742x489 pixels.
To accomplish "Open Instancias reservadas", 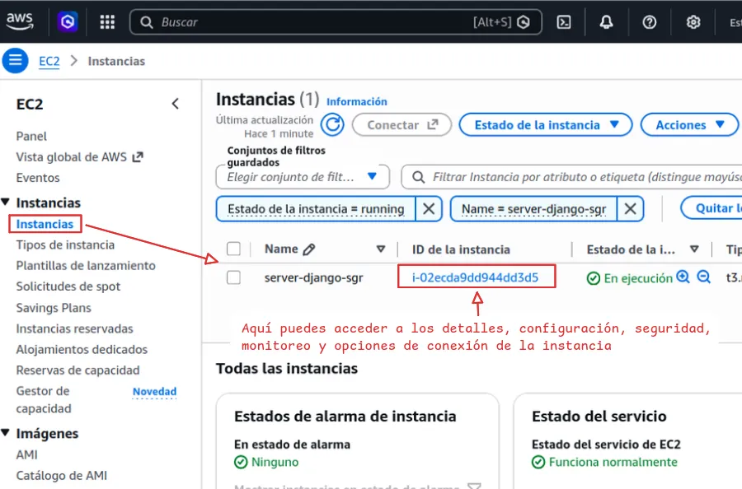I will coord(74,328).
